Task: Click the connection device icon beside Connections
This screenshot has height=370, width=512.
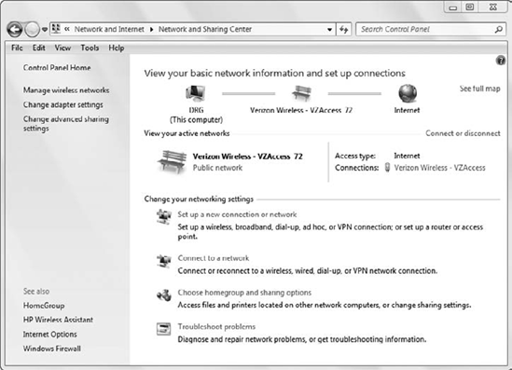Action: click(x=387, y=168)
